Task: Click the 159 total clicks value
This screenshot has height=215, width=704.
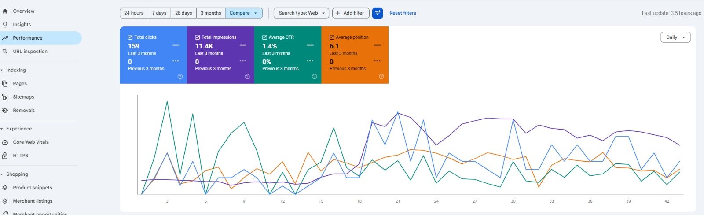Action: coord(134,46)
